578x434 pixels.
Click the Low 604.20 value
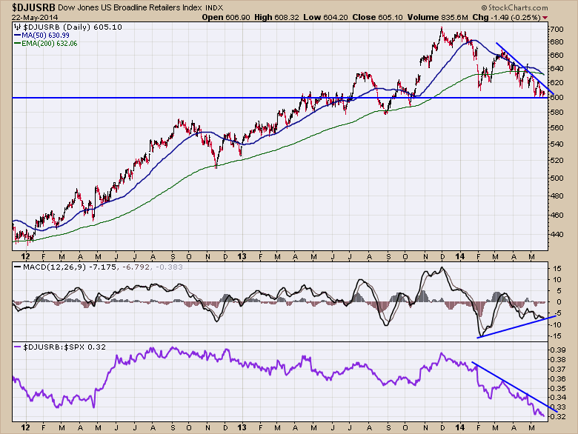(325, 17)
